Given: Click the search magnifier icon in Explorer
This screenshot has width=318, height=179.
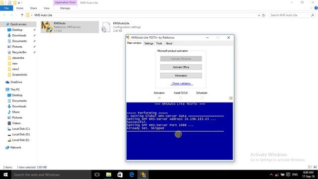Looking at the screenshot, I should (x=313, y=15).
